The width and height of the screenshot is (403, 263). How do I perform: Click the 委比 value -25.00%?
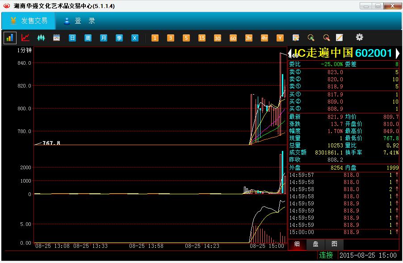pos(332,64)
